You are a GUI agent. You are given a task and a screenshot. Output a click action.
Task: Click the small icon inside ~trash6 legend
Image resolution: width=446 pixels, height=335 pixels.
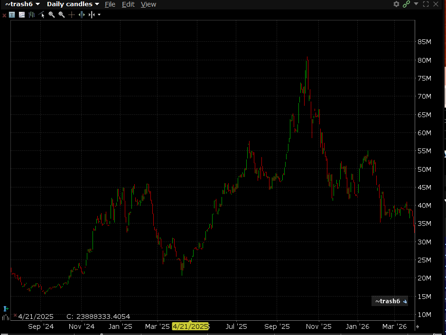405,301
